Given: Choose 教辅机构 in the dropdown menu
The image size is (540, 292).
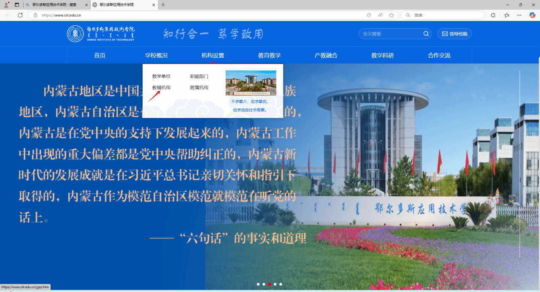Looking at the screenshot, I should (161, 88).
